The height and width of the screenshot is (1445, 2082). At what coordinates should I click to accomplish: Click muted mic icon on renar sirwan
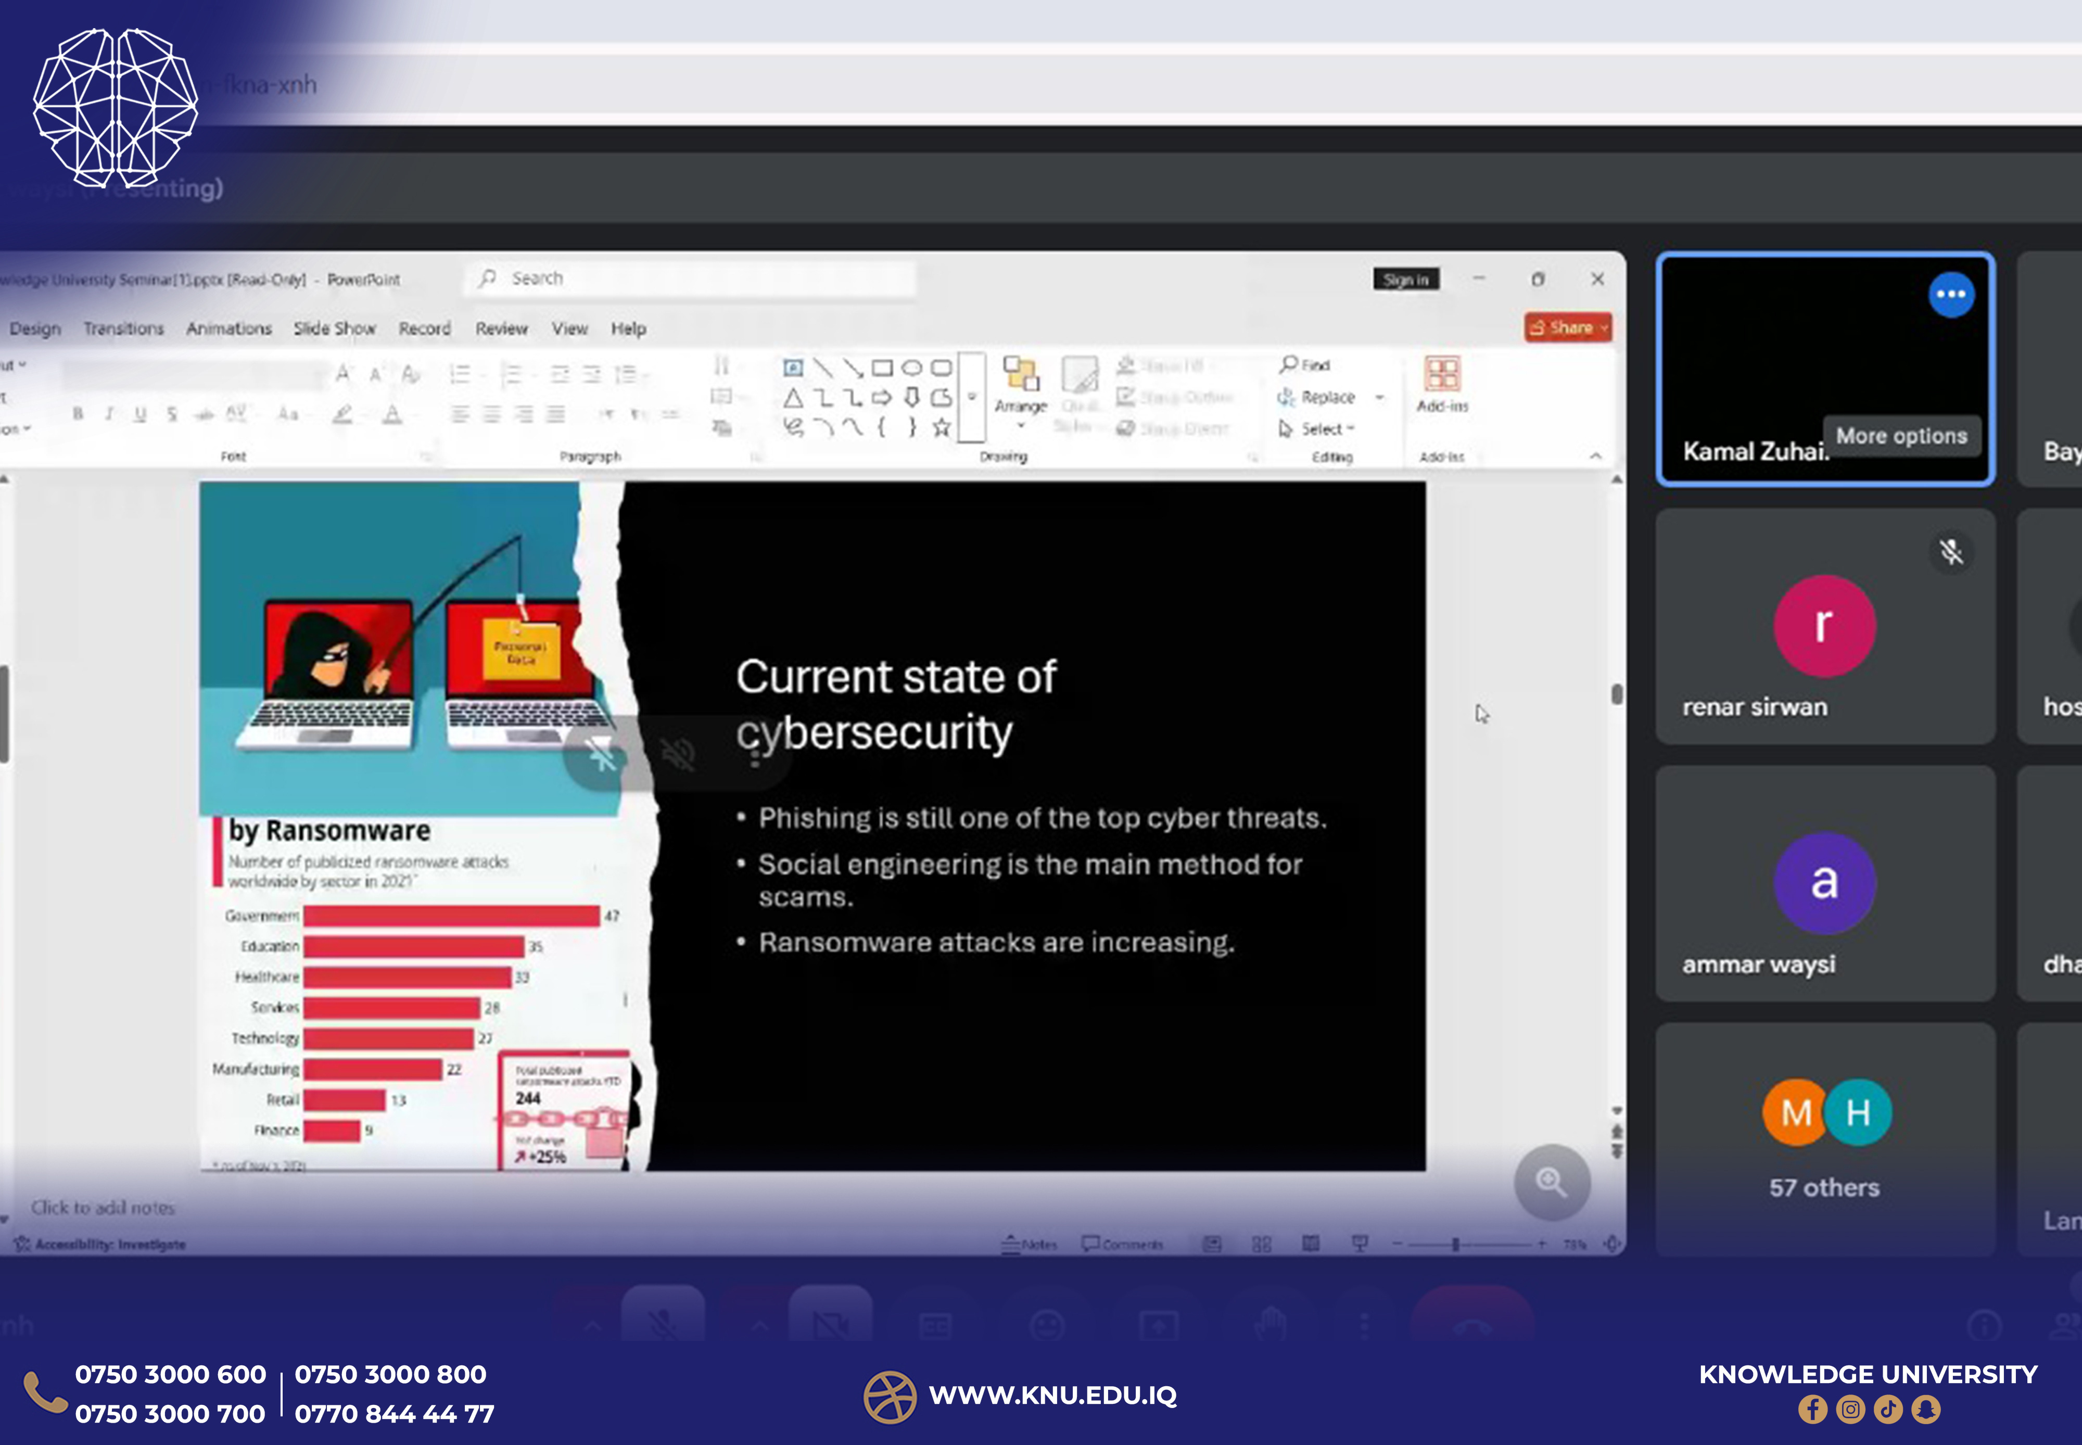[x=1951, y=551]
